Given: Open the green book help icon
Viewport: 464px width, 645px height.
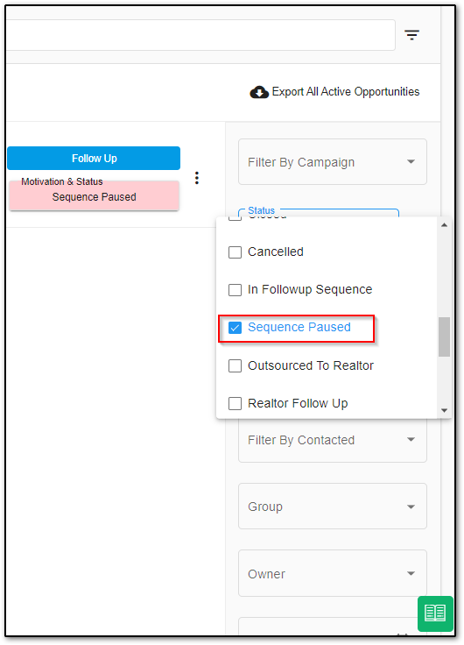Looking at the screenshot, I should 435,613.
